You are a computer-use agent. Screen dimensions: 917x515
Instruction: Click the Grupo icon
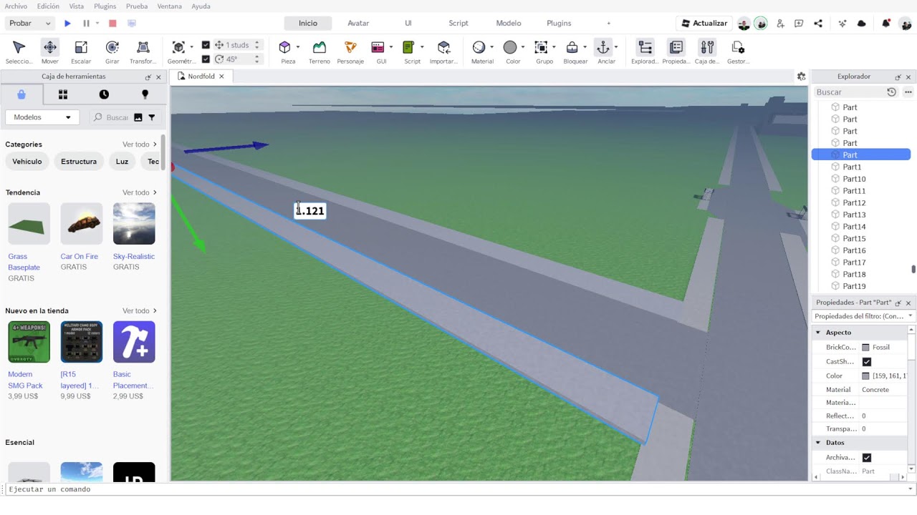pyautogui.click(x=542, y=48)
